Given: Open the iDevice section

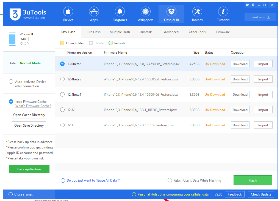Looking at the screenshot, I should click(x=68, y=14).
